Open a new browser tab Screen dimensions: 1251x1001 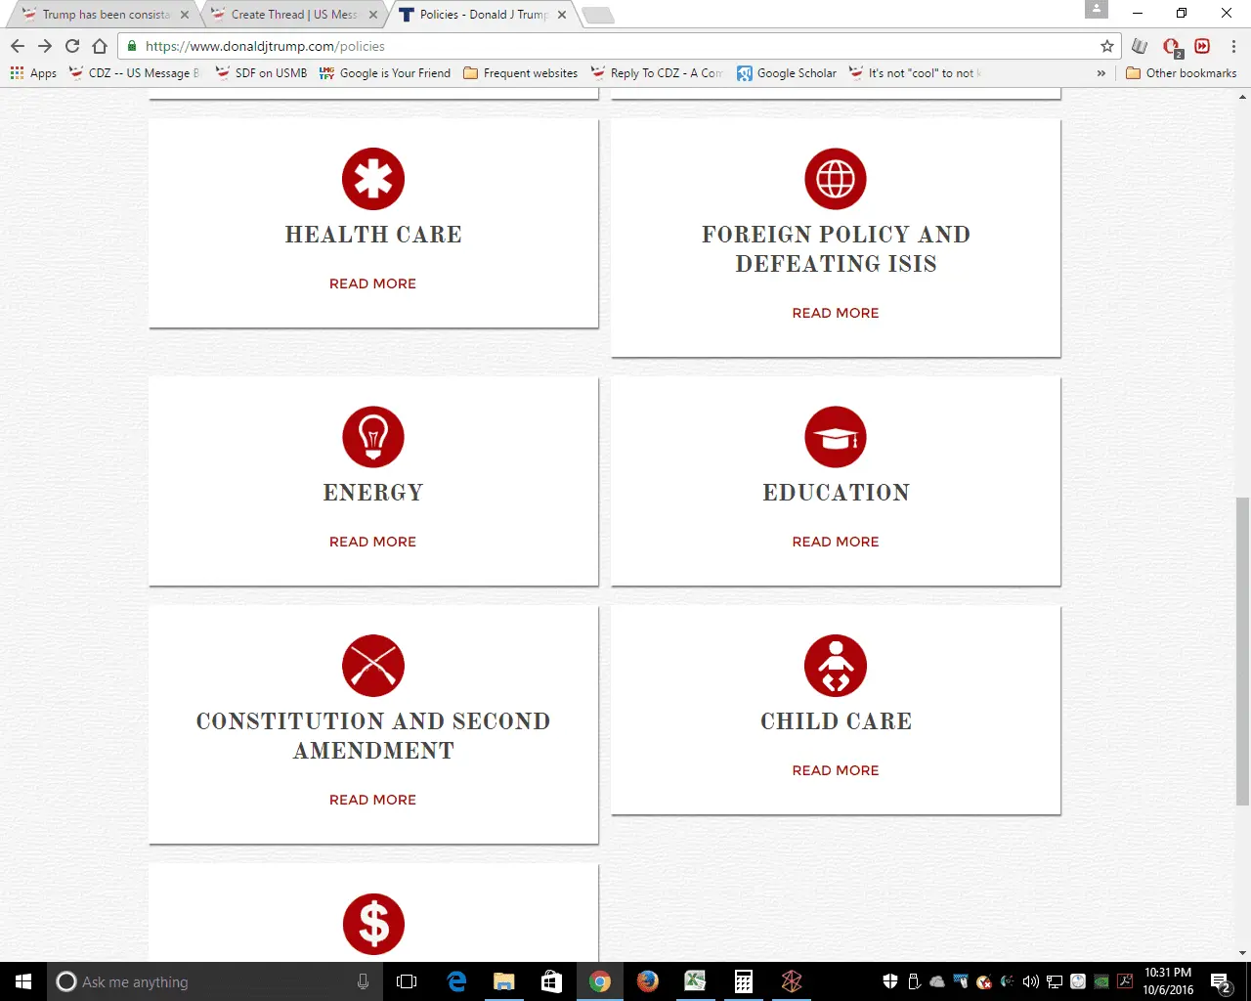click(598, 15)
